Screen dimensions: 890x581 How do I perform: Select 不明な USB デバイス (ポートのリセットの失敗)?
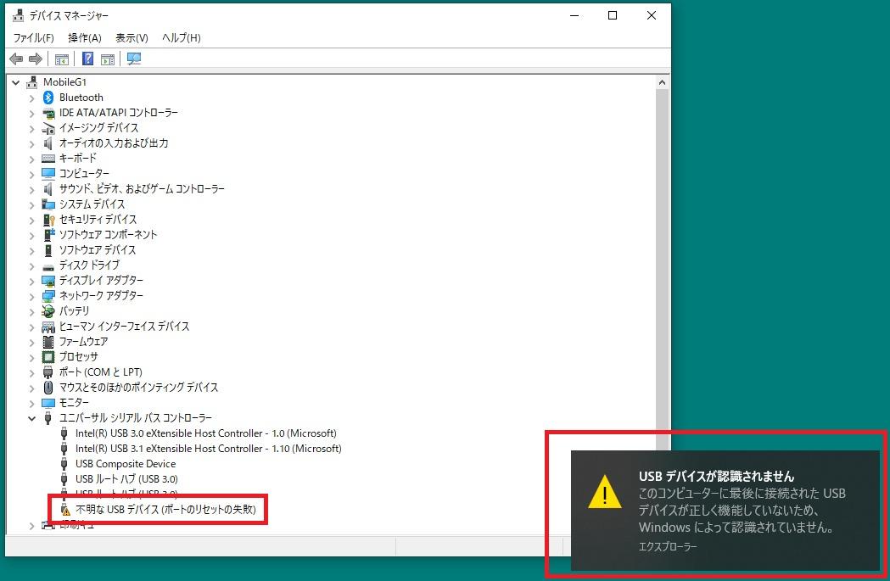click(x=165, y=510)
